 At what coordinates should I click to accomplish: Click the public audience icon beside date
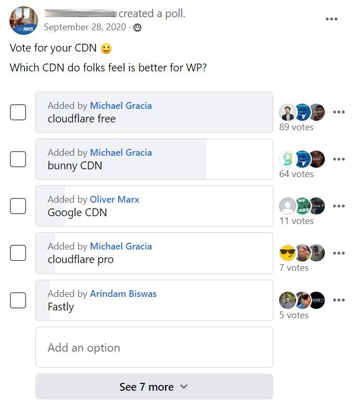tap(137, 28)
